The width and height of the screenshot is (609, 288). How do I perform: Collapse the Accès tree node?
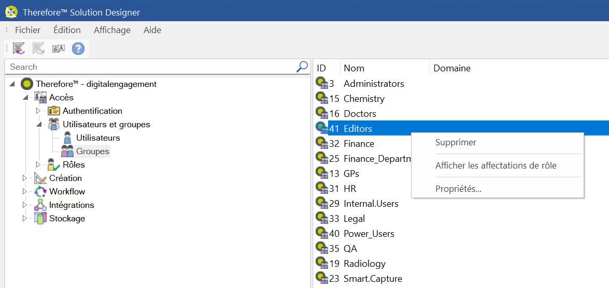pos(25,98)
